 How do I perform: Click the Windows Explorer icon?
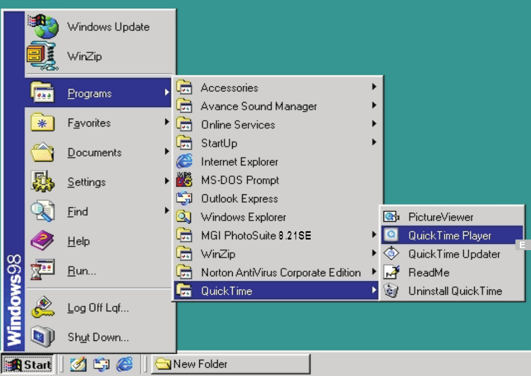[184, 217]
